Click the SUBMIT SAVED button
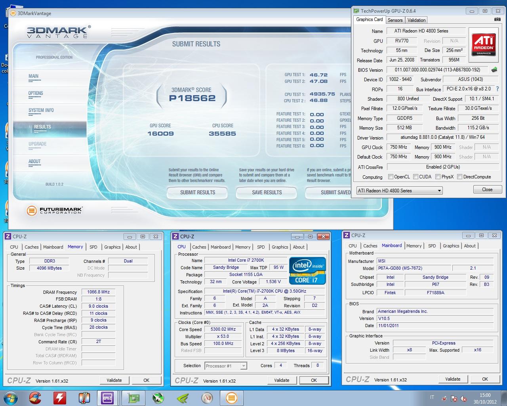The image size is (507, 406). coord(329,192)
